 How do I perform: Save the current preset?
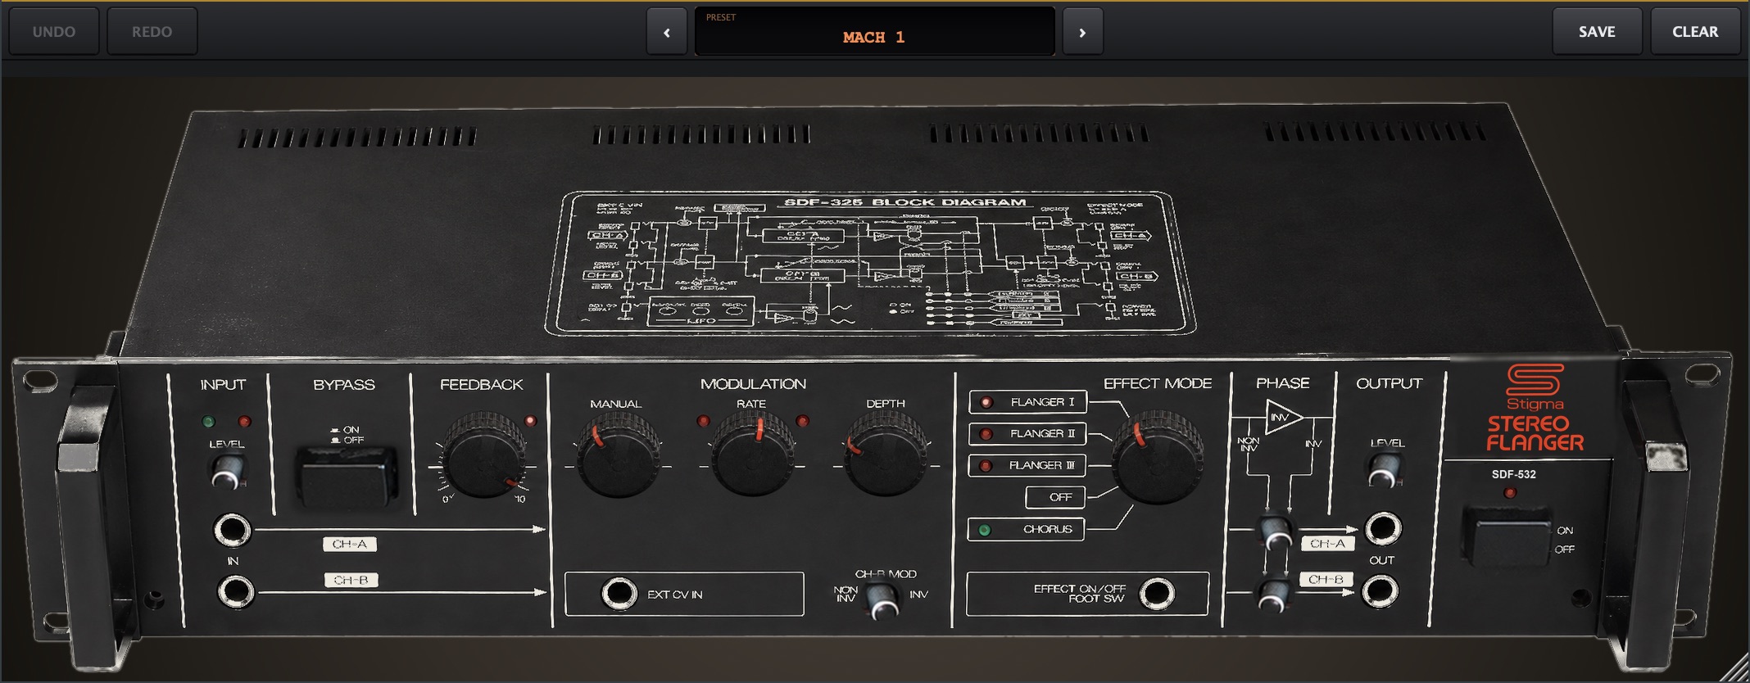pos(1597,32)
